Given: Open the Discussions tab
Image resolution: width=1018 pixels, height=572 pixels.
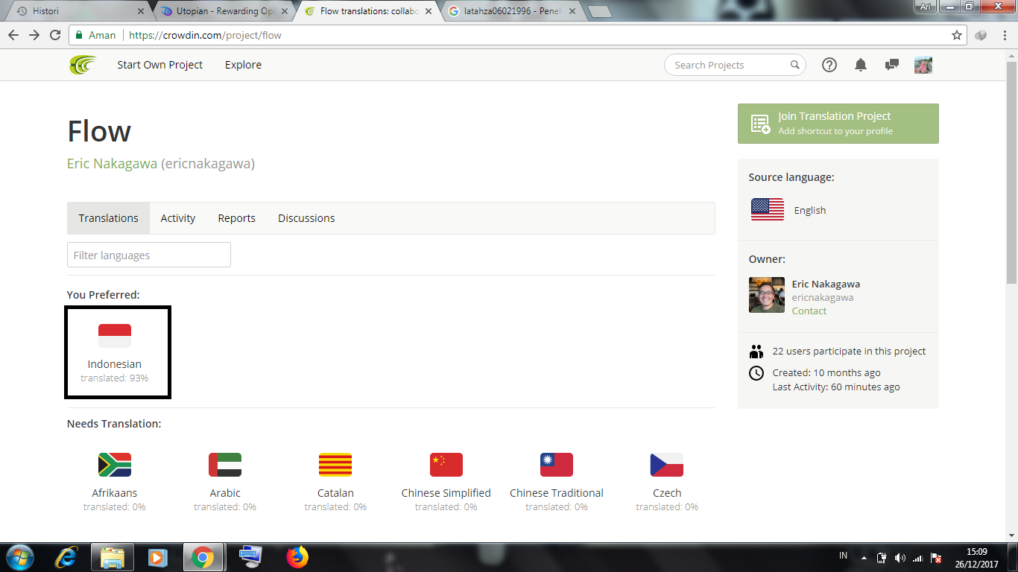Looking at the screenshot, I should [x=306, y=218].
